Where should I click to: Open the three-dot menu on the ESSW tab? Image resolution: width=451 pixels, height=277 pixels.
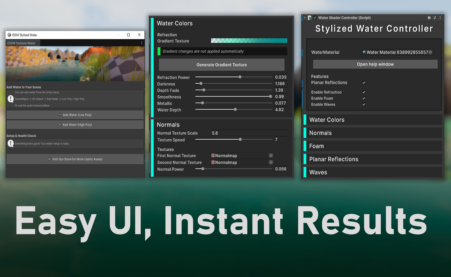click(141, 43)
